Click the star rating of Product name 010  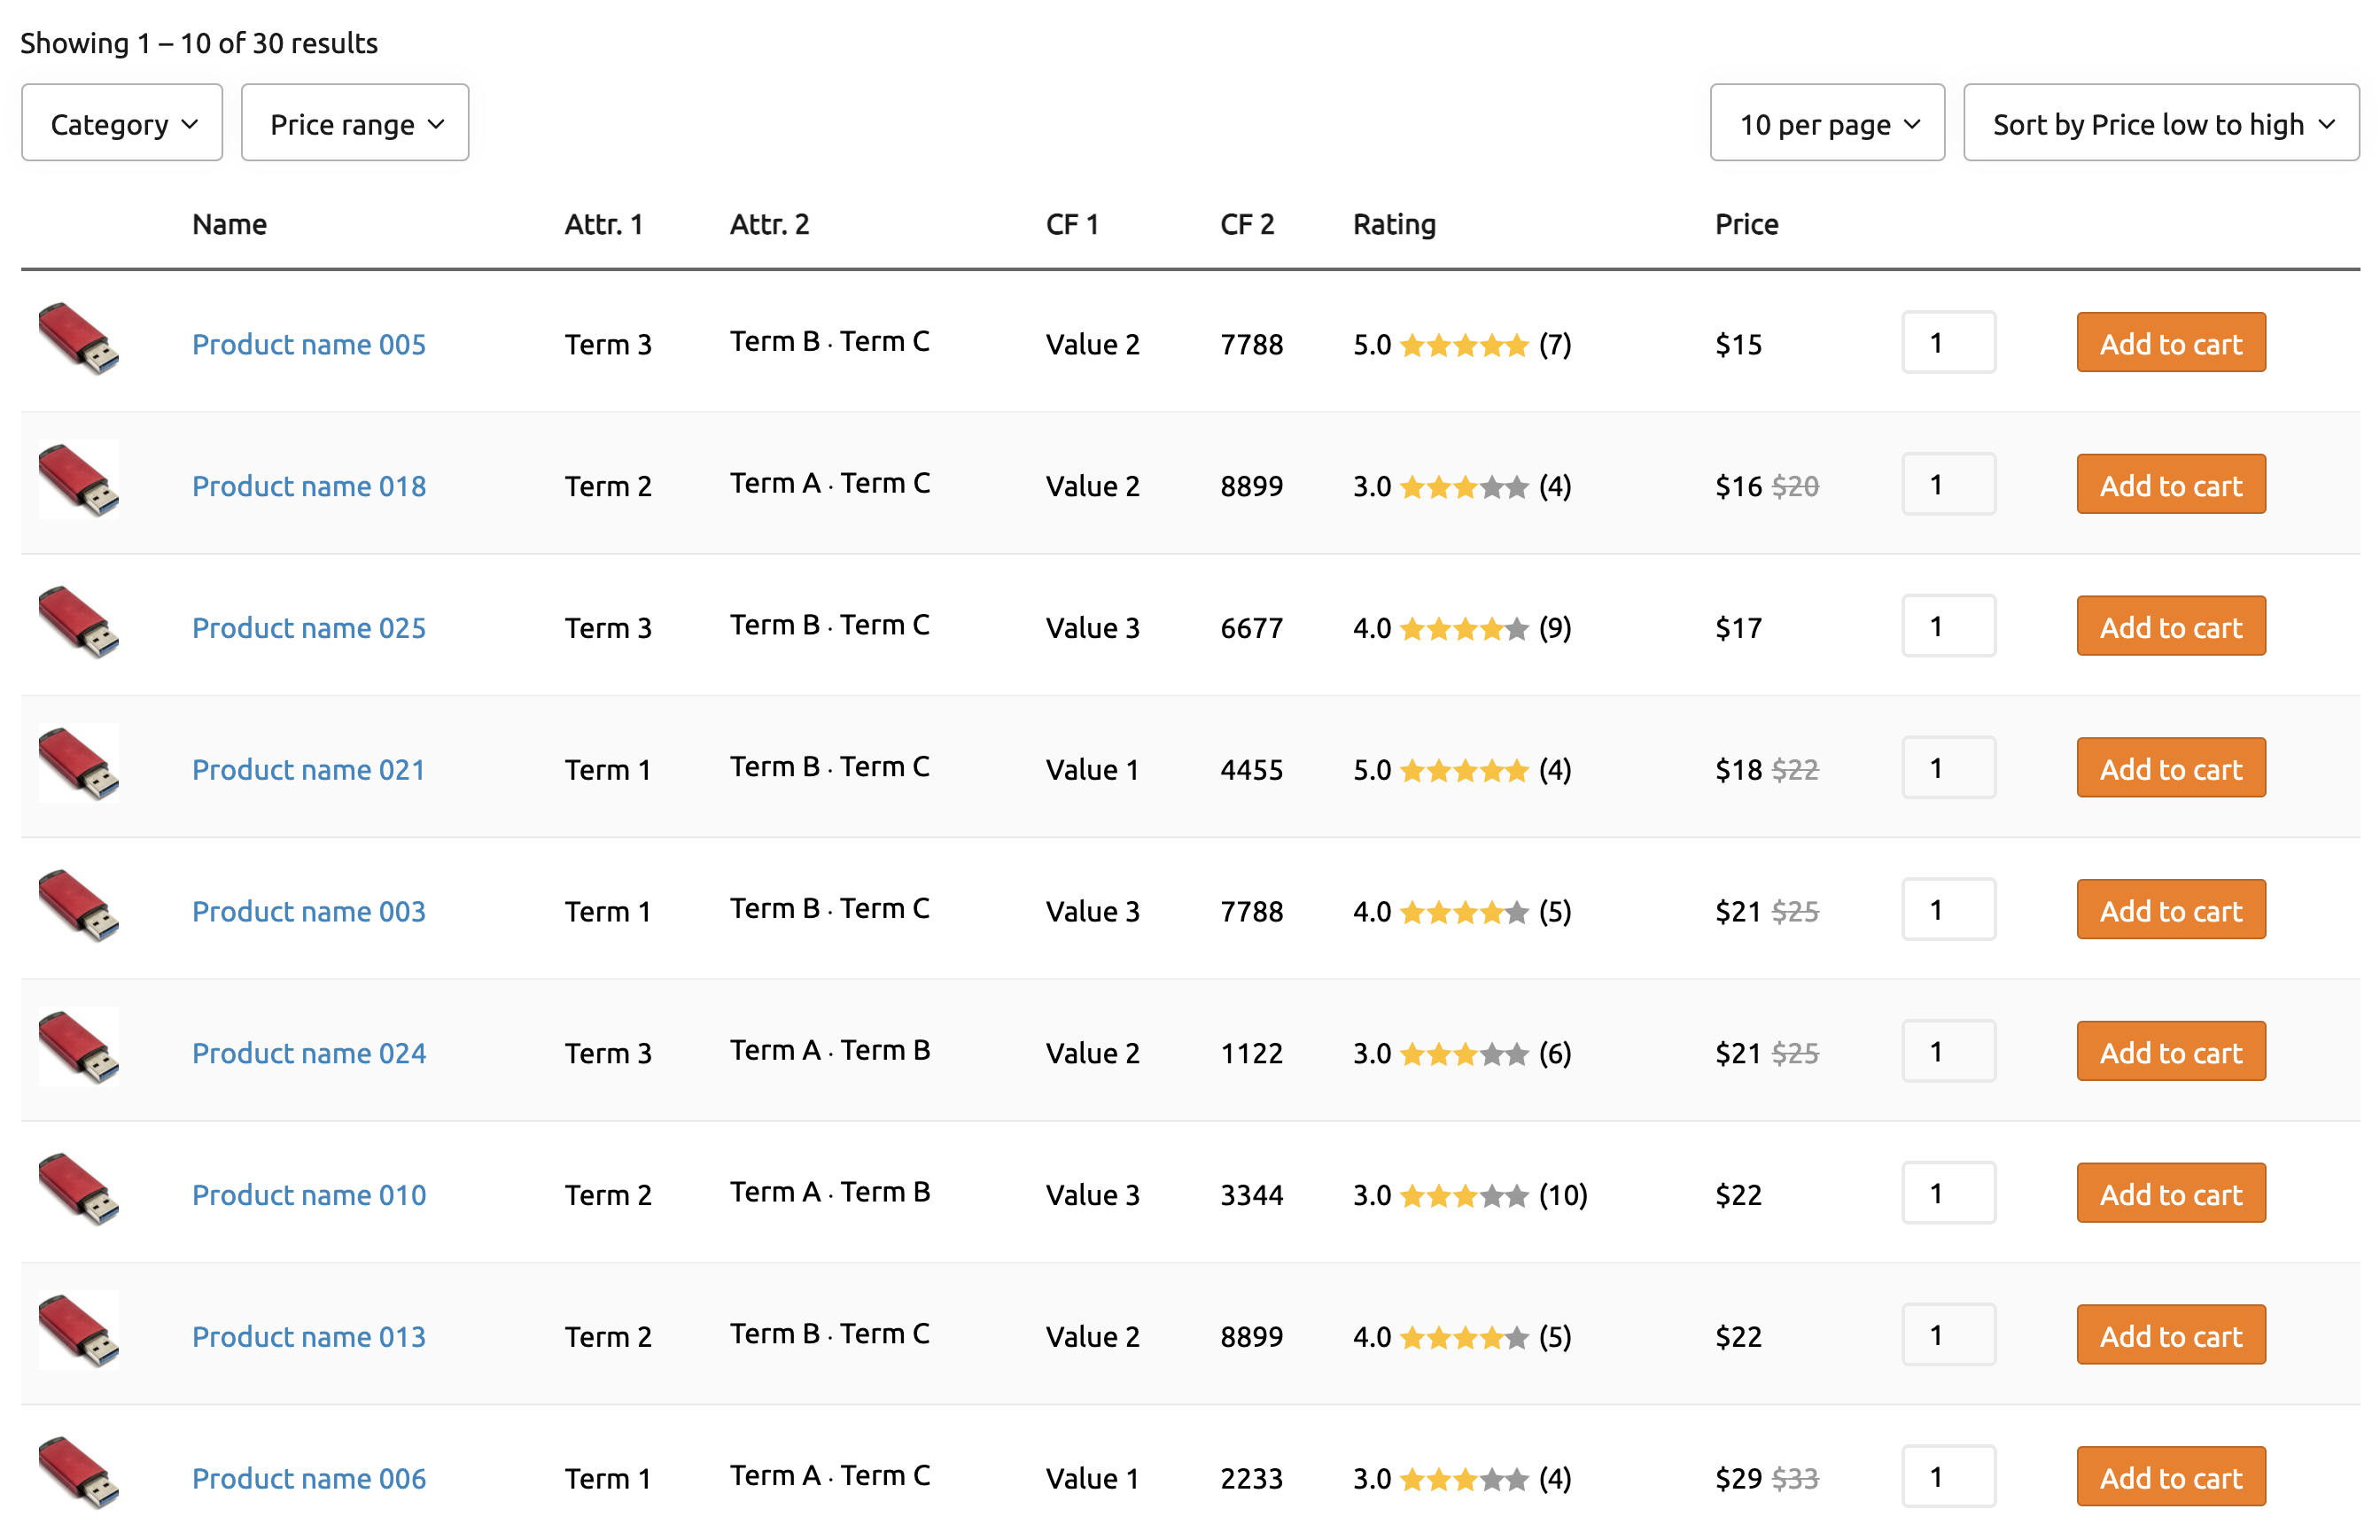[1463, 1195]
